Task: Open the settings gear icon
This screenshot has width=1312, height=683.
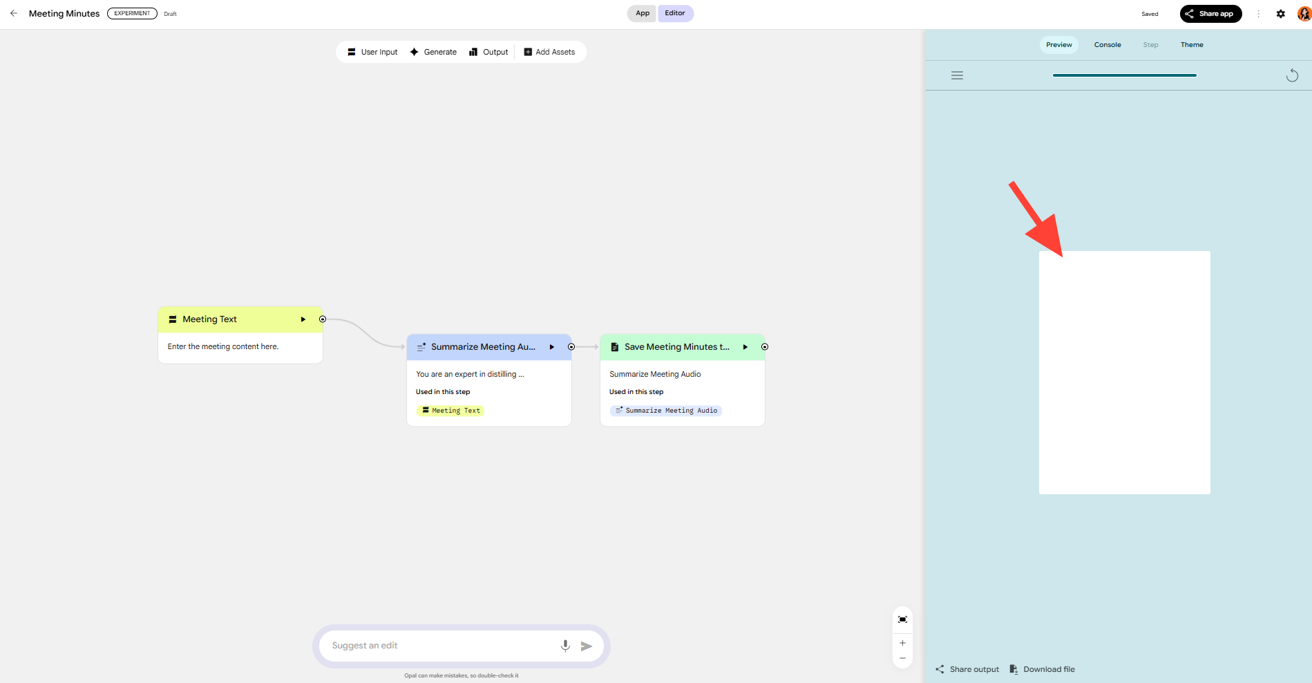Action: click(1280, 14)
